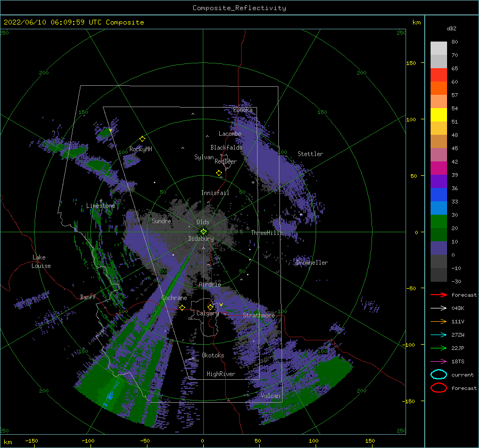Select the orange 57-60 dBZ swatch
This screenshot has width=479, height=448.
439,88
